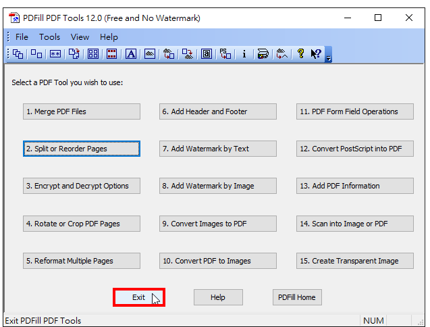Image resolution: width=430 pixels, height=327 pixels.
Task: Click the PDF Form Field toolbar icon
Action: coord(207,54)
